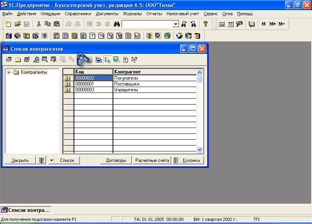
Task: Click the Закрыть button
Action: point(20,160)
